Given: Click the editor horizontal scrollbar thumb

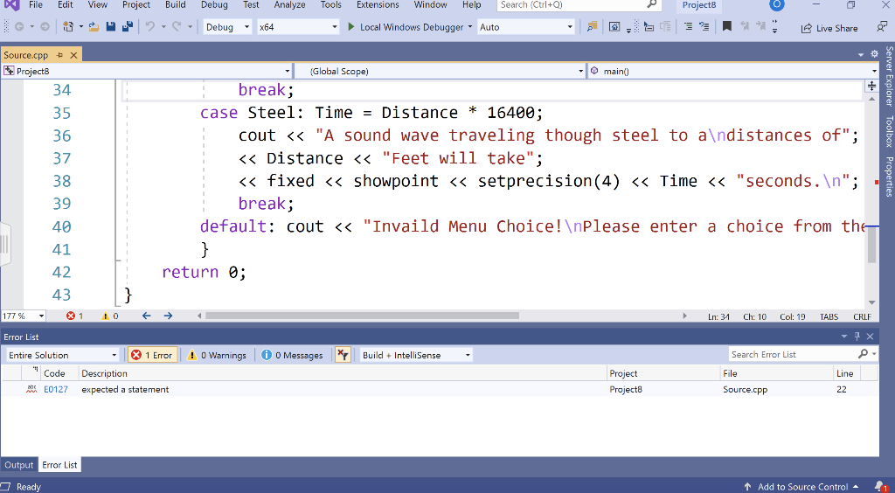Looking at the screenshot, I should pyautogui.click(x=362, y=316).
